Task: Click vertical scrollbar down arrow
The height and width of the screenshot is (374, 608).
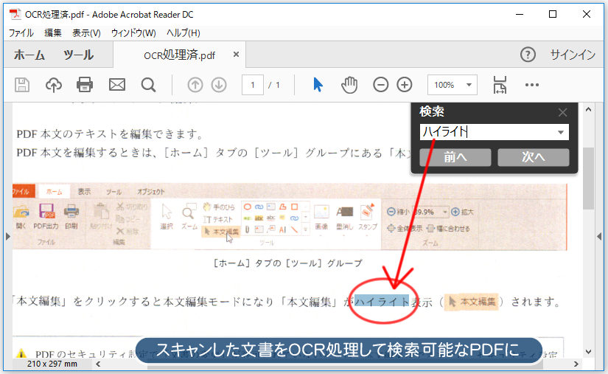Action: click(588, 352)
